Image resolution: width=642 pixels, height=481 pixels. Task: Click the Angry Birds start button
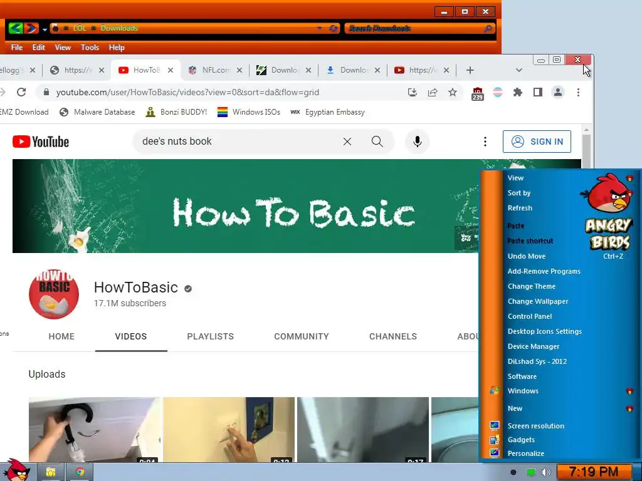click(17, 470)
